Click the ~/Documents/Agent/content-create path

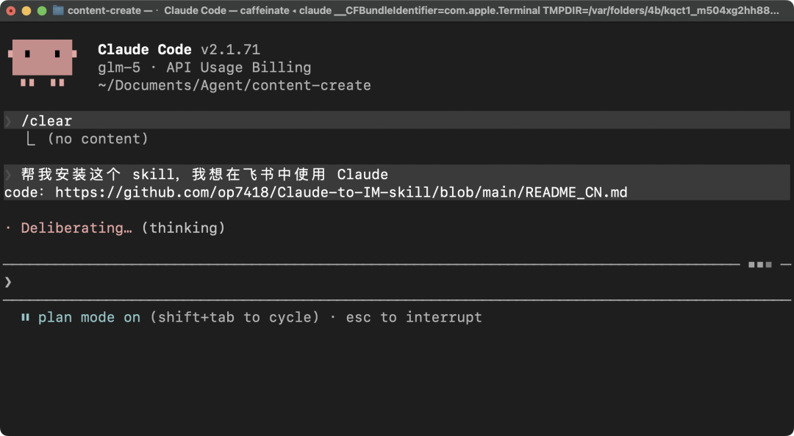pyautogui.click(x=234, y=85)
